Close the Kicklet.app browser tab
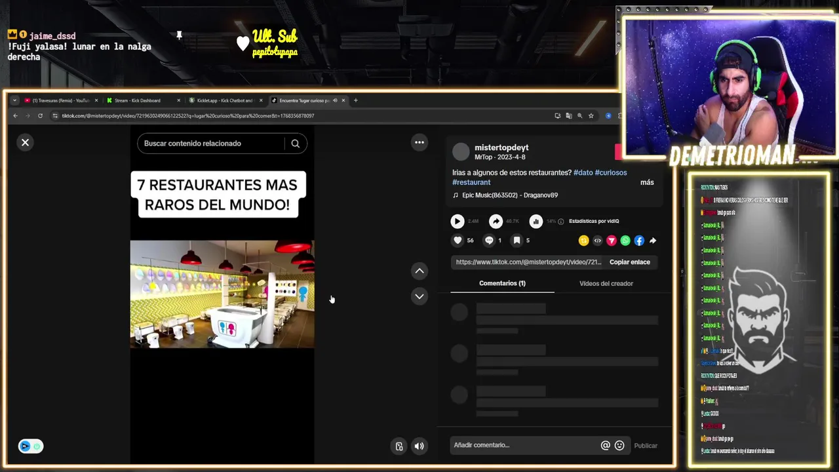Viewport: 839px width, 472px height. tap(261, 100)
